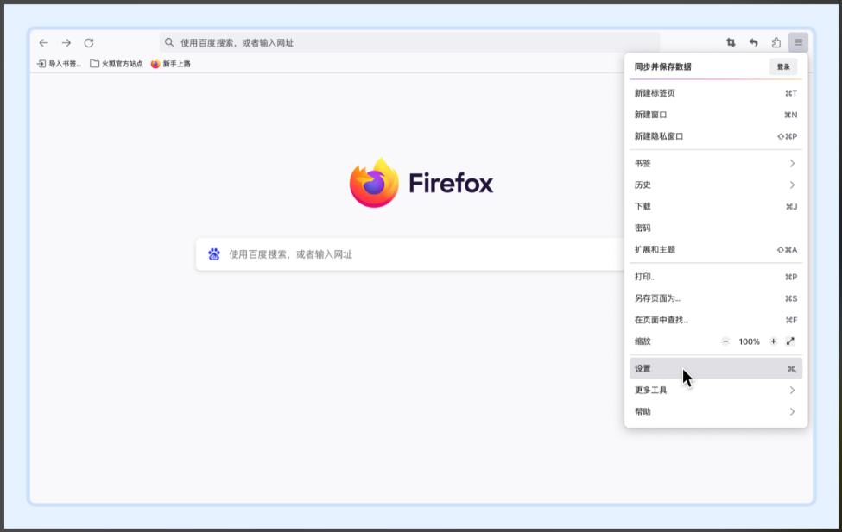Click the extensions puzzle icon

776,42
